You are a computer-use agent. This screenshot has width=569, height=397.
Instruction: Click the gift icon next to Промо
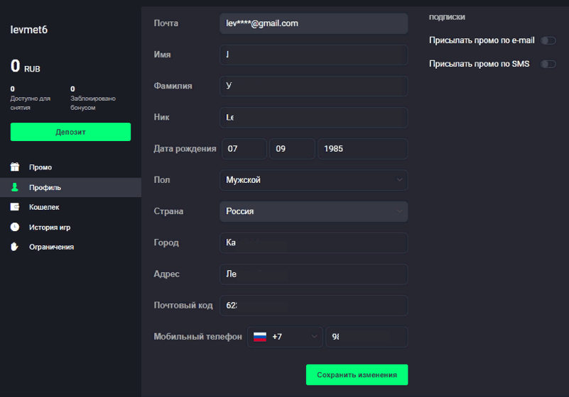[x=15, y=167]
